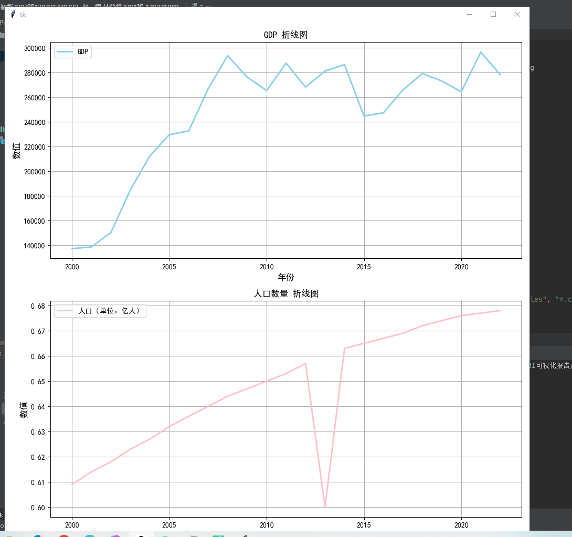Viewport: 572px width, 537px height.
Task: Click the 2000 x-axis tick in GDP chart
Action: (x=72, y=267)
